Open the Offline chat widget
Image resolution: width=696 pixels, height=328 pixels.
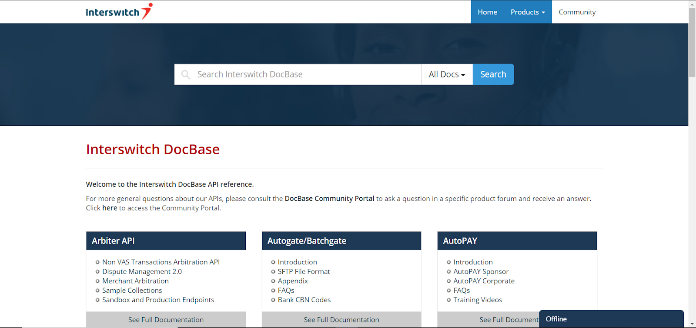click(x=611, y=319)
